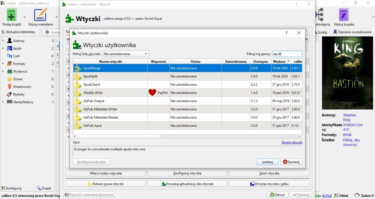Open the Dodaj książki dropdown arrow

point(25,18)
